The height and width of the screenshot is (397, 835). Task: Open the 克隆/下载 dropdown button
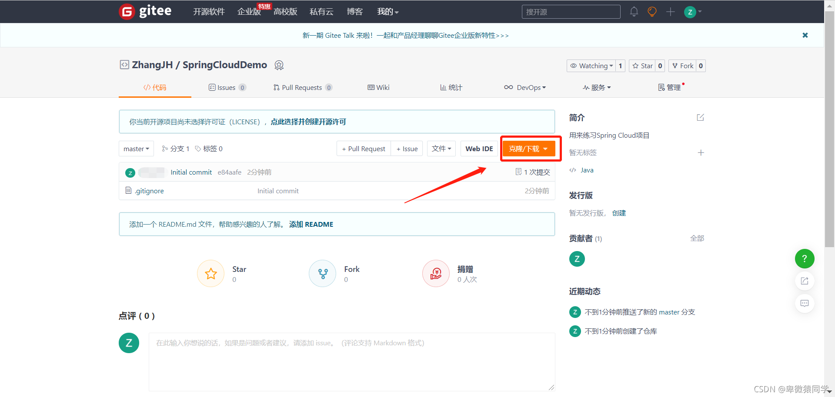pyautogui.click(x=529, y=149)
